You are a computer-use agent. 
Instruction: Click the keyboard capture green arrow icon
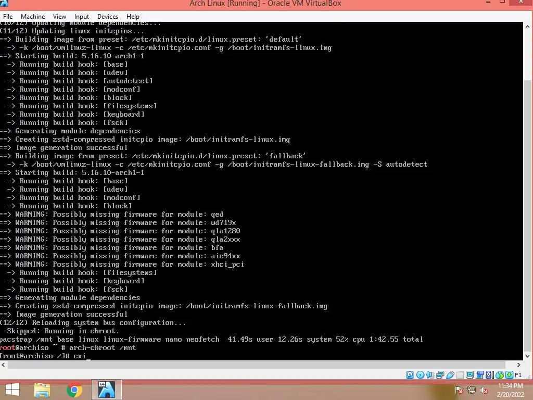point(509,375)
